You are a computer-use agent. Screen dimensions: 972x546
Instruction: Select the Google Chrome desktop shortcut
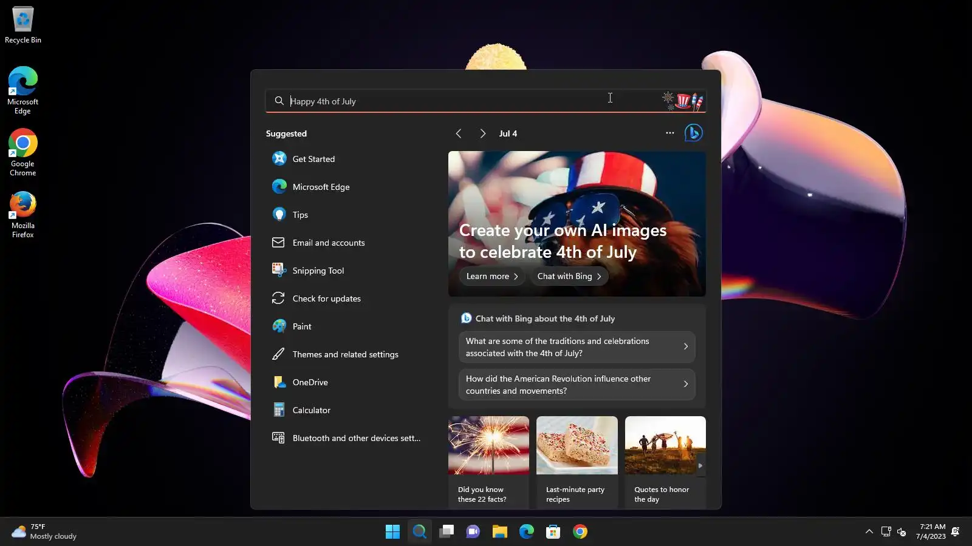coord(23,152)
